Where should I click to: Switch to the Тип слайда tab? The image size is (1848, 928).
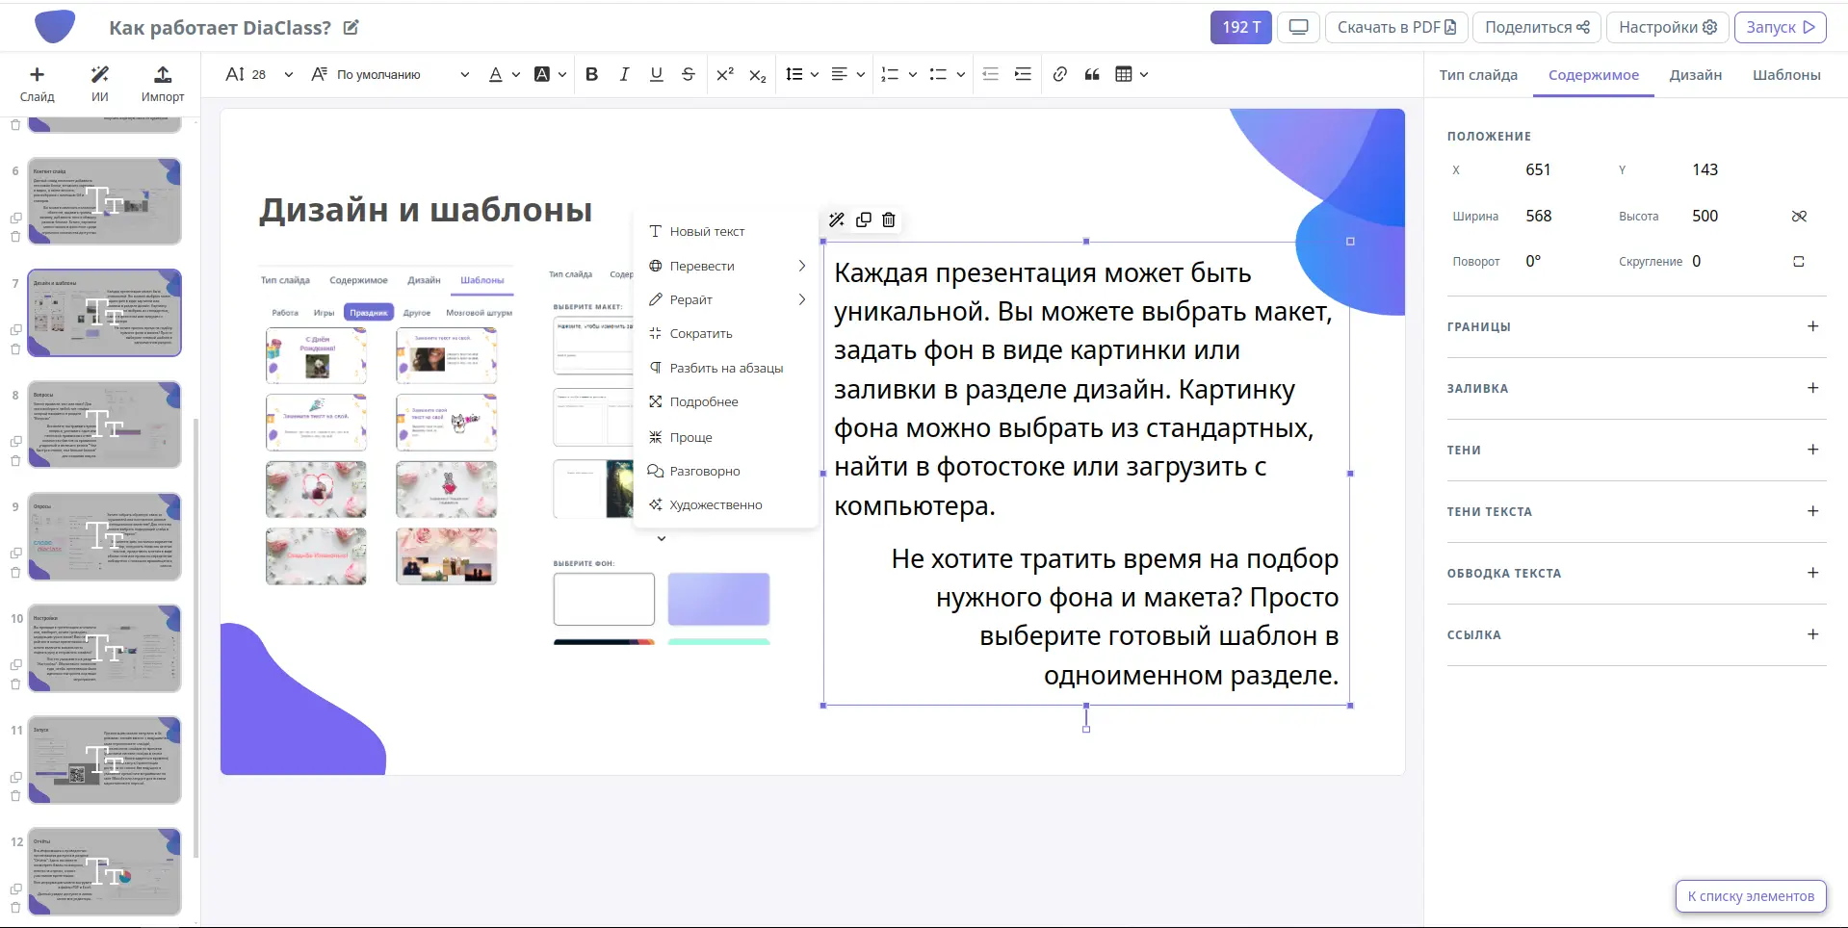(x=1478, y=75)
